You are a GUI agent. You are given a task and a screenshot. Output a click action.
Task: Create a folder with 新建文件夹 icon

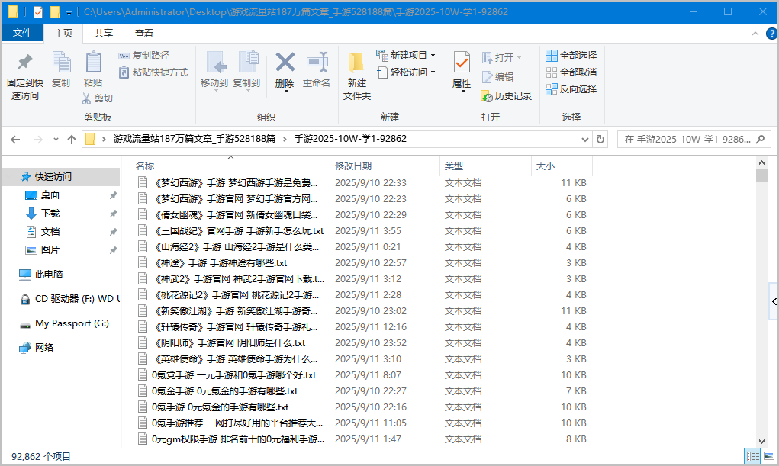tap(356, 63)
